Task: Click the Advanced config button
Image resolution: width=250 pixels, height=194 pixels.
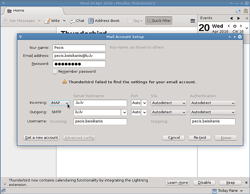Action: click(x=79, y=137)
